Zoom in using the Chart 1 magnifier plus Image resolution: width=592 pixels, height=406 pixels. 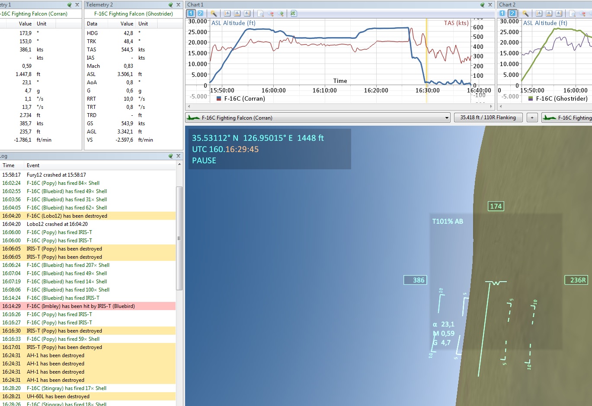(x=281, y=13)
